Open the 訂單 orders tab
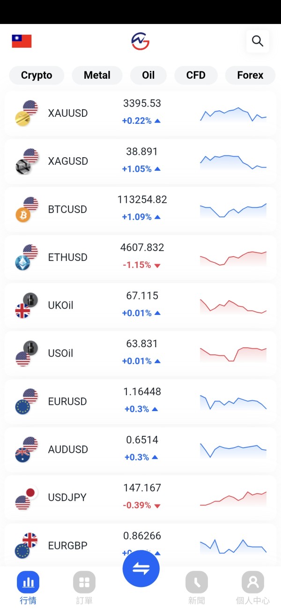This screenshot has height=610, width=281. click(x=84, y=587)
